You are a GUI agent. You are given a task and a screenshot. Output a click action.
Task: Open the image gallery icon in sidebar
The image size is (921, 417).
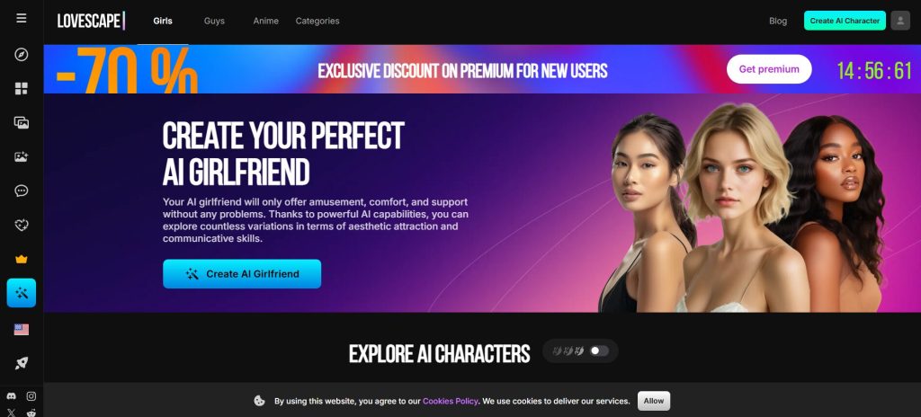click(x=22, y=123)
